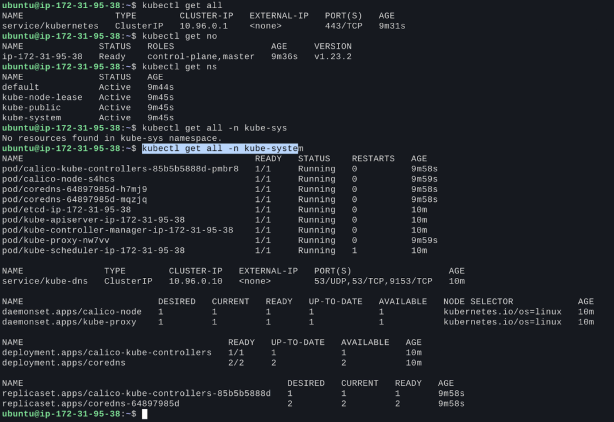
Task: Click the deployment.apps/coredns entry
Action: 64,363
